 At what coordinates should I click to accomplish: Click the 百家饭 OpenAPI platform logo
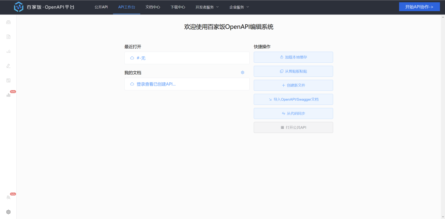pos(44,7)
